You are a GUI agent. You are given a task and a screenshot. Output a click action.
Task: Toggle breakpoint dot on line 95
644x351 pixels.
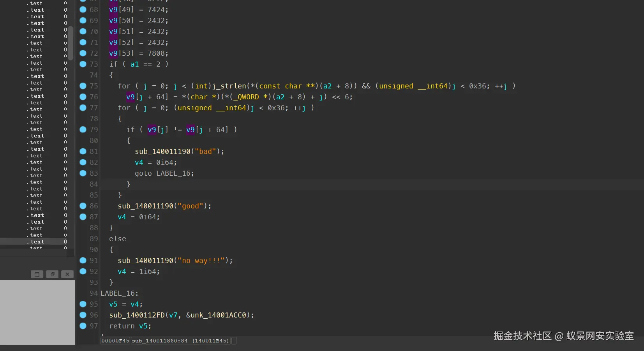83,304
